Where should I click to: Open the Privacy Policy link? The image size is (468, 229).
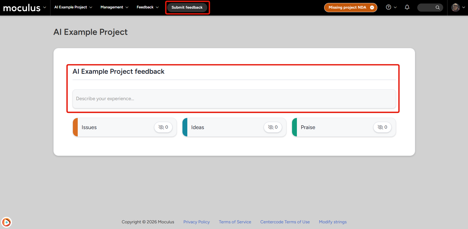click(x=196, y=222)
